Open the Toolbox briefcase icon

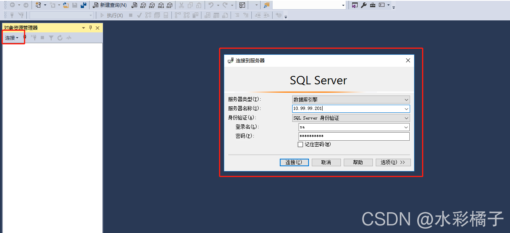(x=373, y=5)
